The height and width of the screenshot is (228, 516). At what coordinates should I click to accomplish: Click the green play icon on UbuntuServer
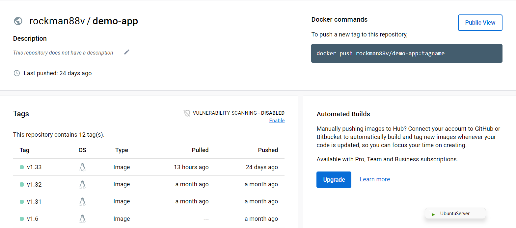coord(433,214)
